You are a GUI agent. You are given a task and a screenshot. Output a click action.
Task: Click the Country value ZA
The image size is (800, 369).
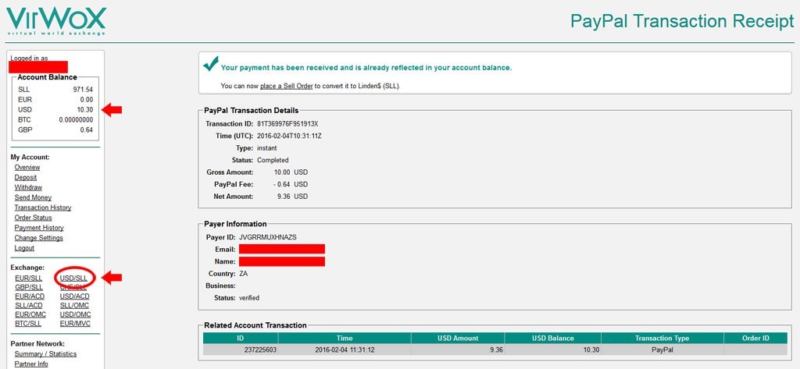pos(244,274)
